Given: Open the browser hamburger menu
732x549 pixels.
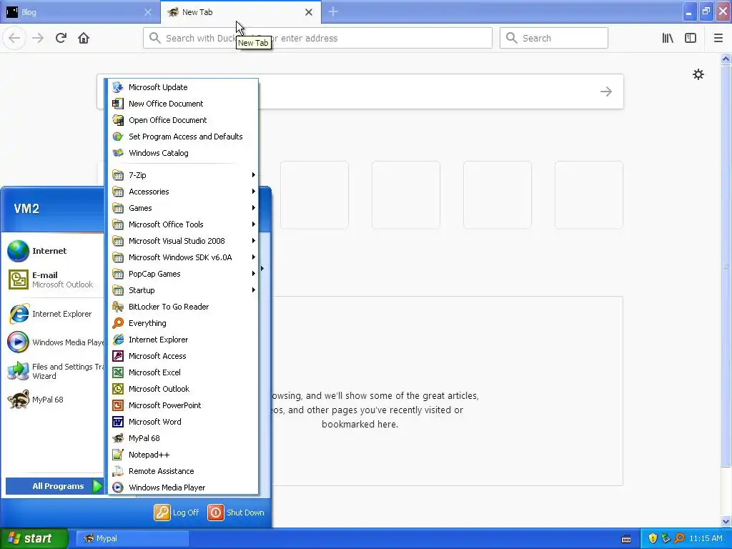Looking at the screenshot, I should pos(718,38).
